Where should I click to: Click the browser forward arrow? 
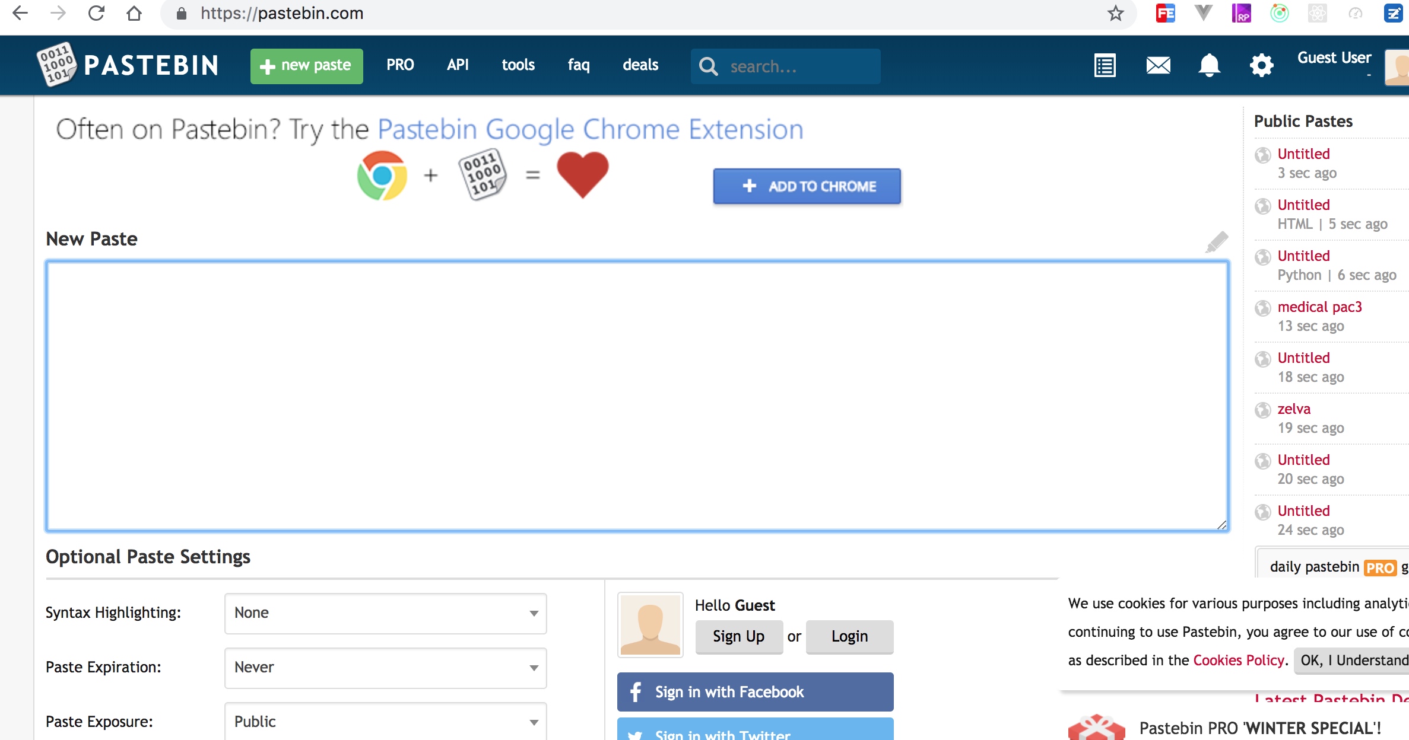[x=58, y=13]
